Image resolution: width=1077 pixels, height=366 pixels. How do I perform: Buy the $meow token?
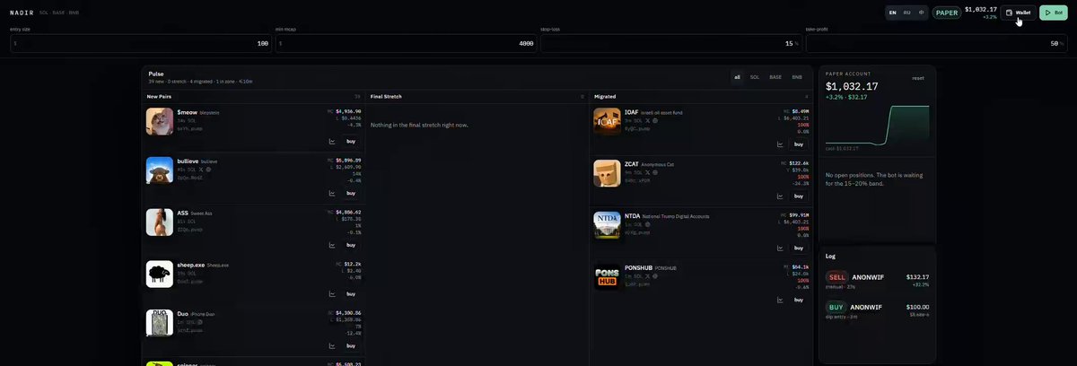[351, 142]
